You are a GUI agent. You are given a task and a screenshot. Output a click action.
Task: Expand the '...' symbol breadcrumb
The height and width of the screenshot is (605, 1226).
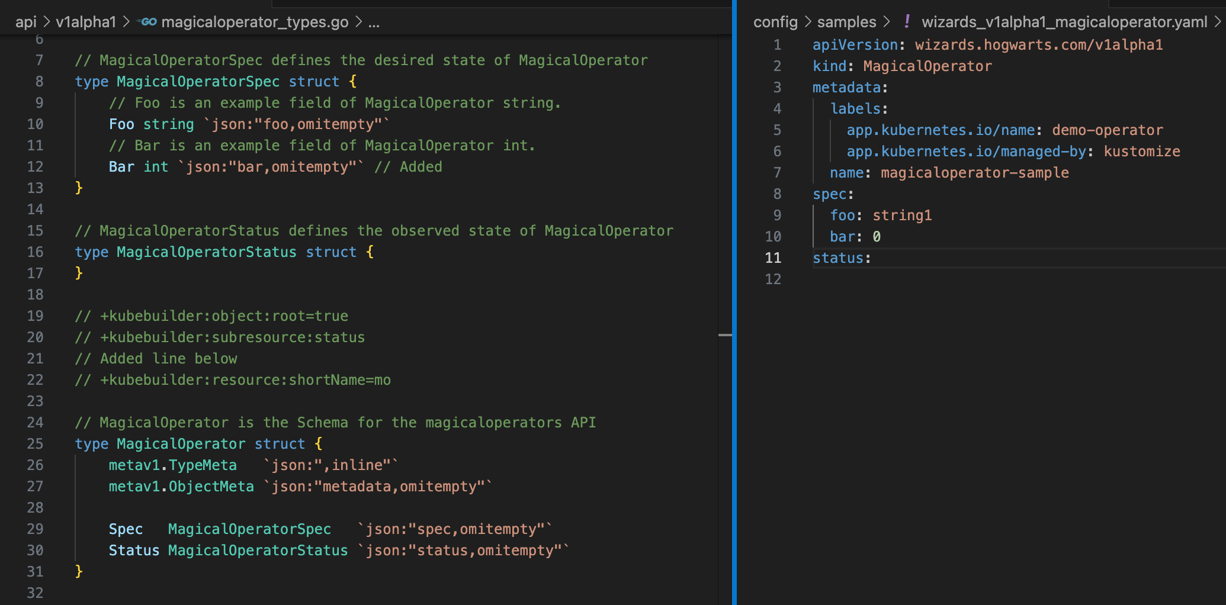(x=374, y=22)
